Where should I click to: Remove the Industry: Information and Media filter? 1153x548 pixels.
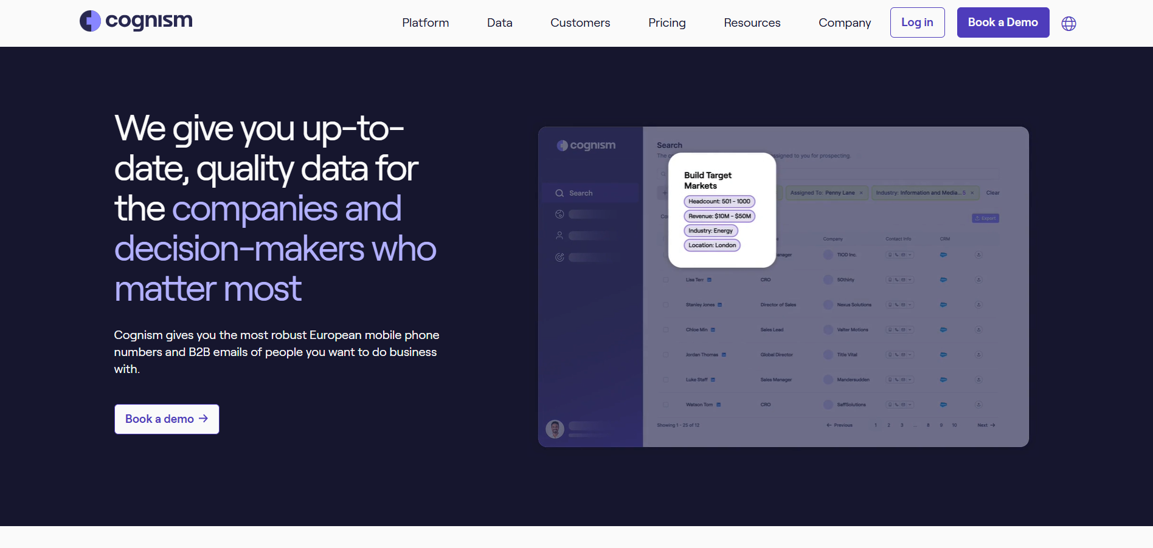pos(972,193)
